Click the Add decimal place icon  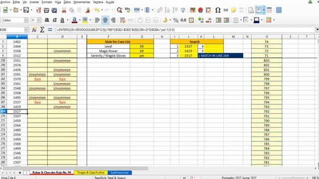(x=200, y=20)
